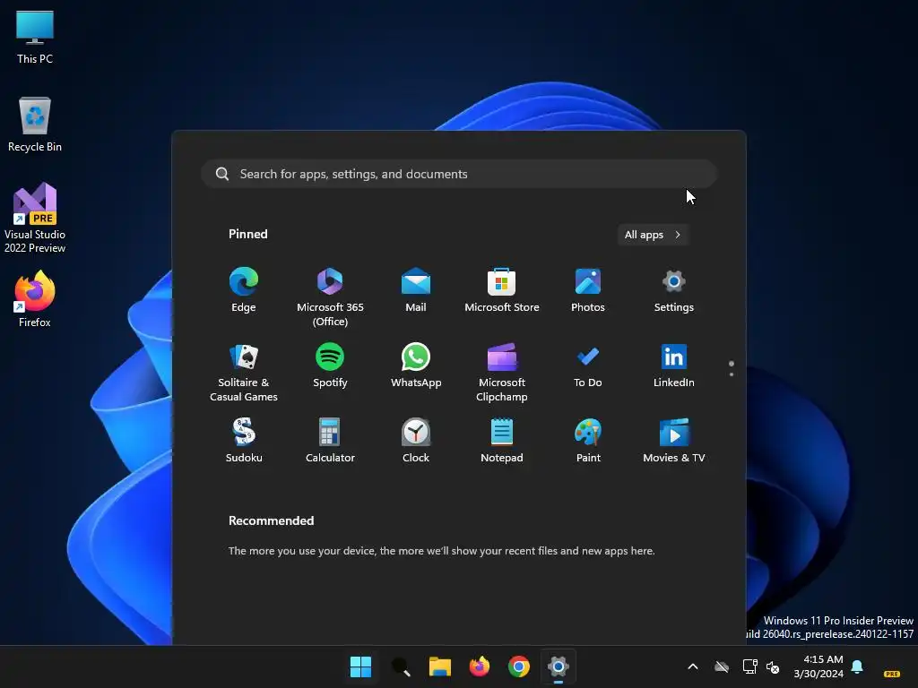The width and height of the screenshot is (918, 688).
Task: Focus the Start menu search box
Action: click(x=459, y=174)
